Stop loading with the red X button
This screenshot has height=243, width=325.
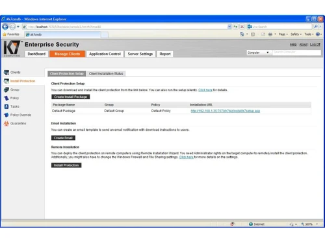click(x=242, y=27)
